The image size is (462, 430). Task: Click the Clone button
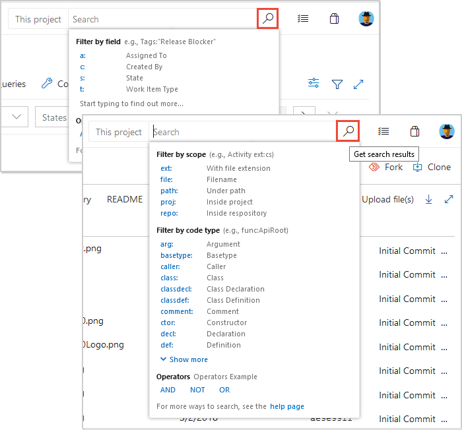pos(432,167)
